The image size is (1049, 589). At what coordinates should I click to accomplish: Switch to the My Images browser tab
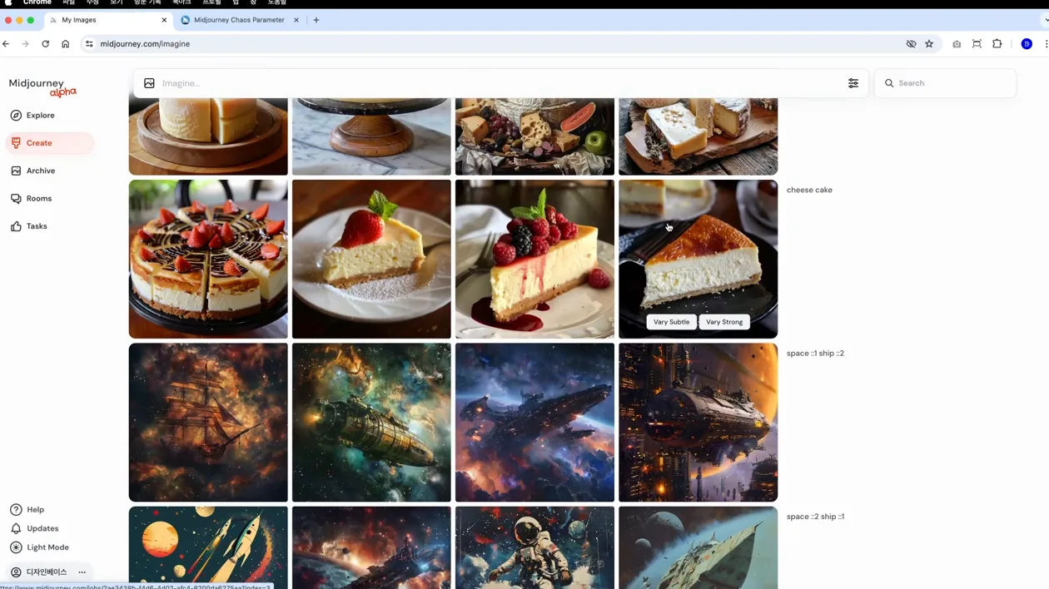pos(107,20)
